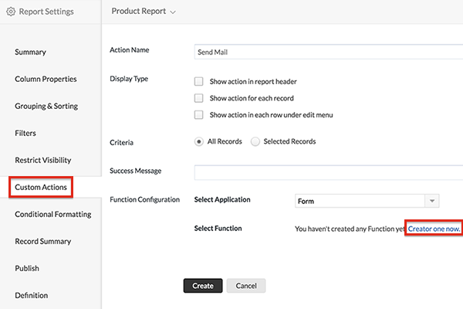Select Filters in the sidebar
This screenshot has width=463, height=309.
point(25,134)
